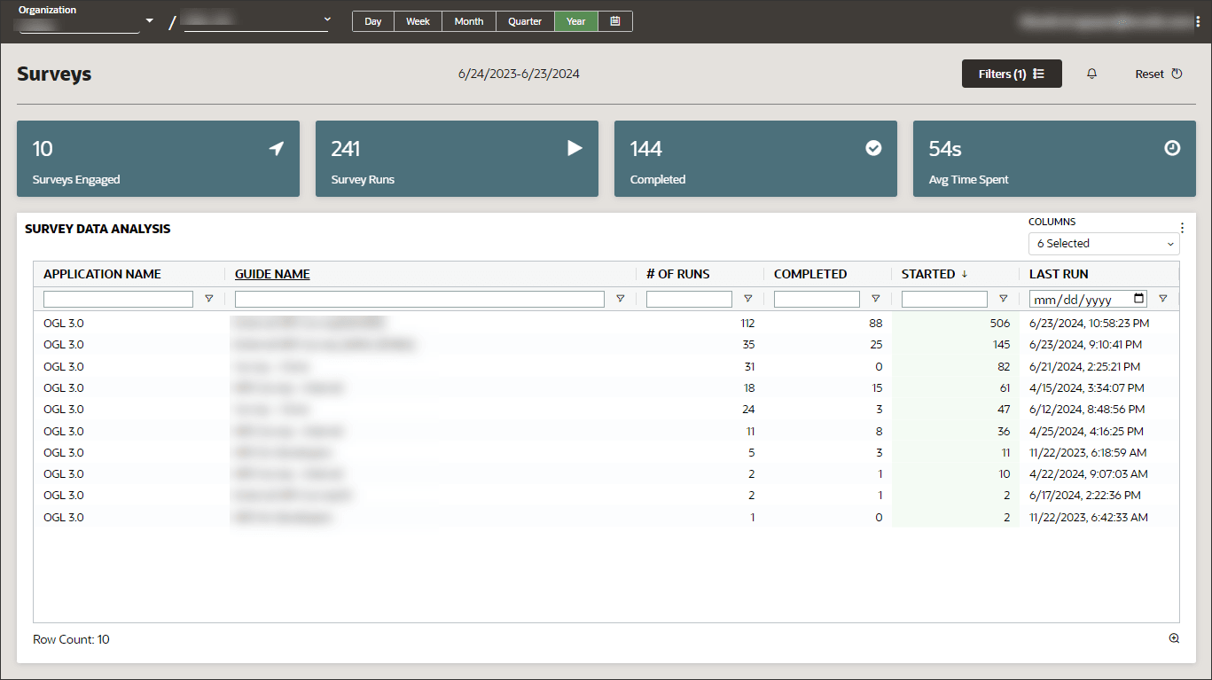Viewport: 1212px width, 680px height.
Task: Select the Quarter time range
Action: pyautogui.click(x=524, y=20)
